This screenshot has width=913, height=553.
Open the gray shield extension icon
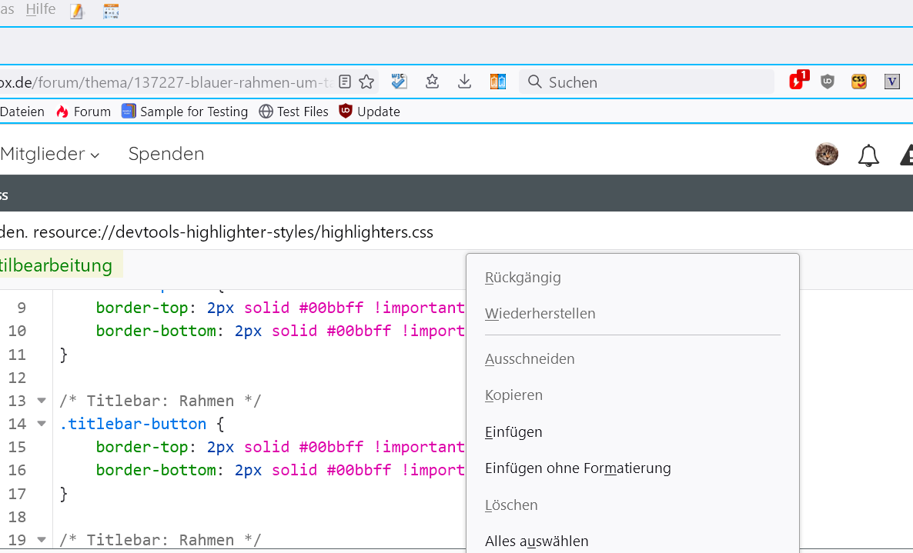pyautogui.click(x=828, y=82)
